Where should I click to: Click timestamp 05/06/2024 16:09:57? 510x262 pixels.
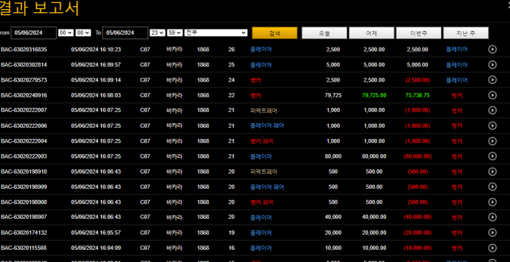[96, 65]
